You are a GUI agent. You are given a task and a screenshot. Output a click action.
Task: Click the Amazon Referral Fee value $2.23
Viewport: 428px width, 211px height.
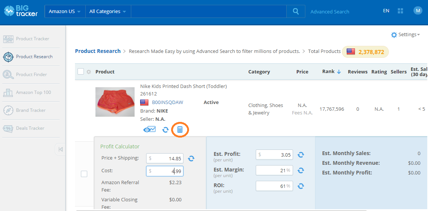(x=175, y=182)
